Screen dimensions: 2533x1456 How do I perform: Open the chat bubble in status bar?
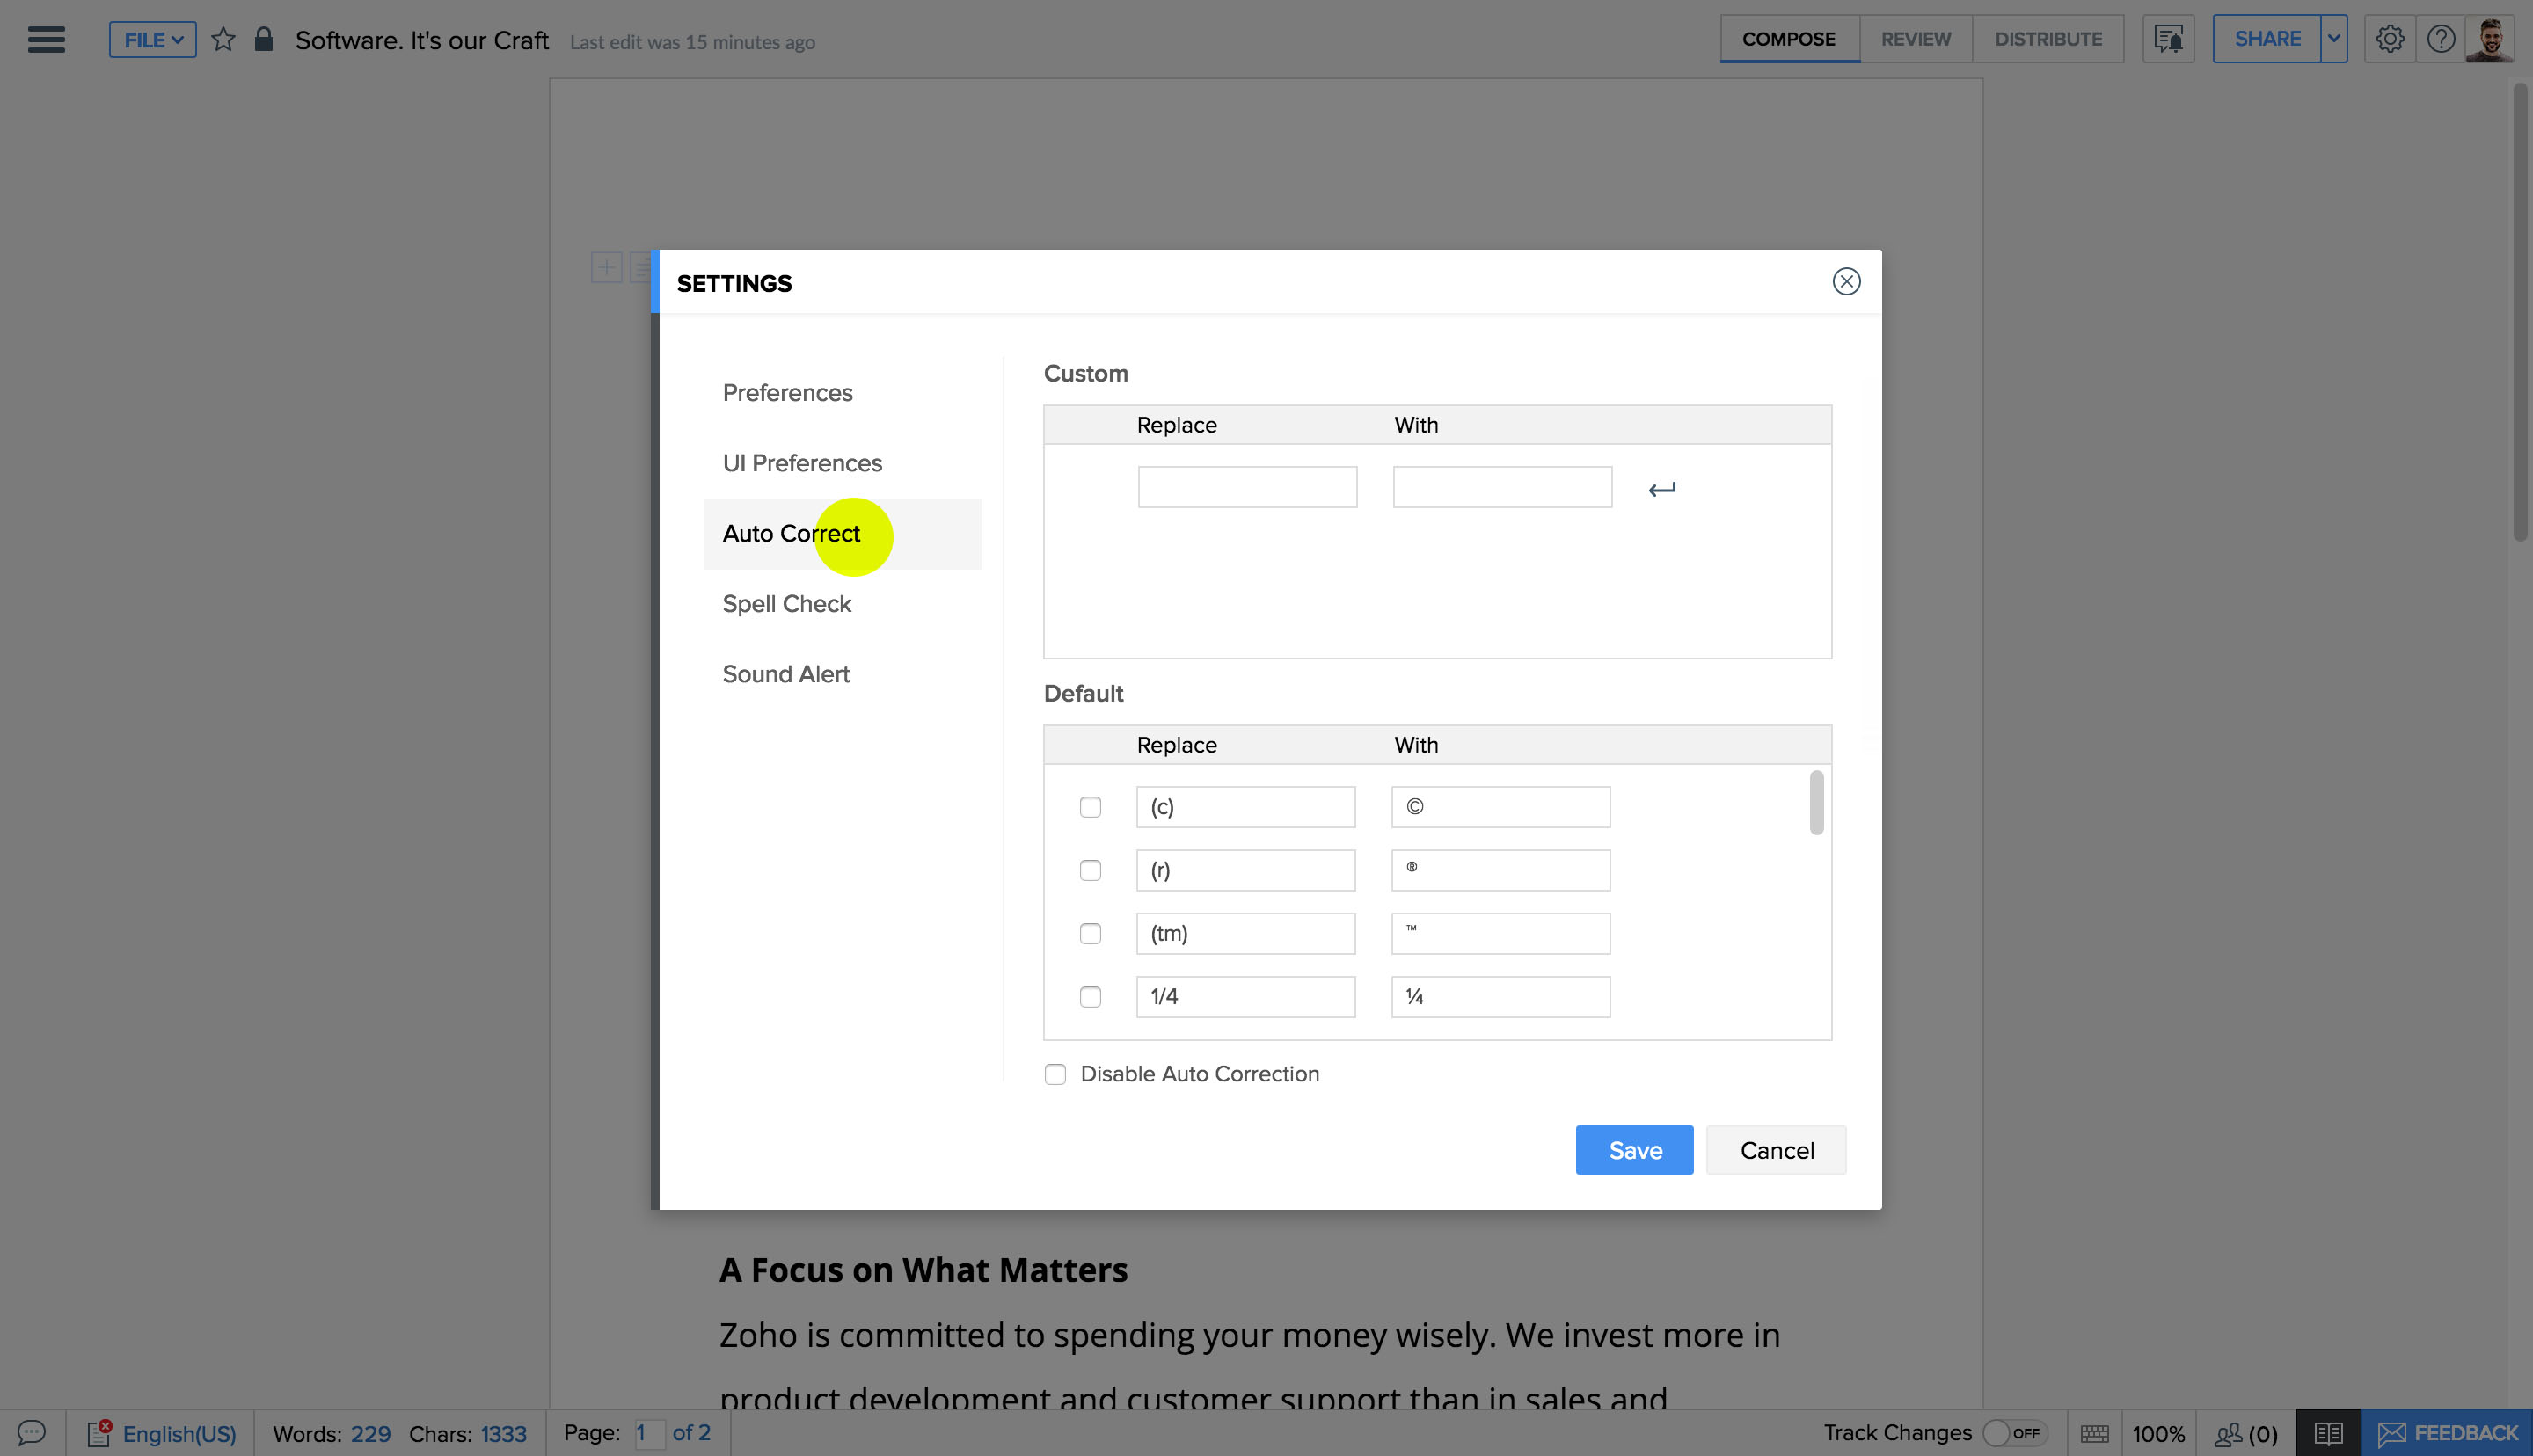(x=32, y=1433)
